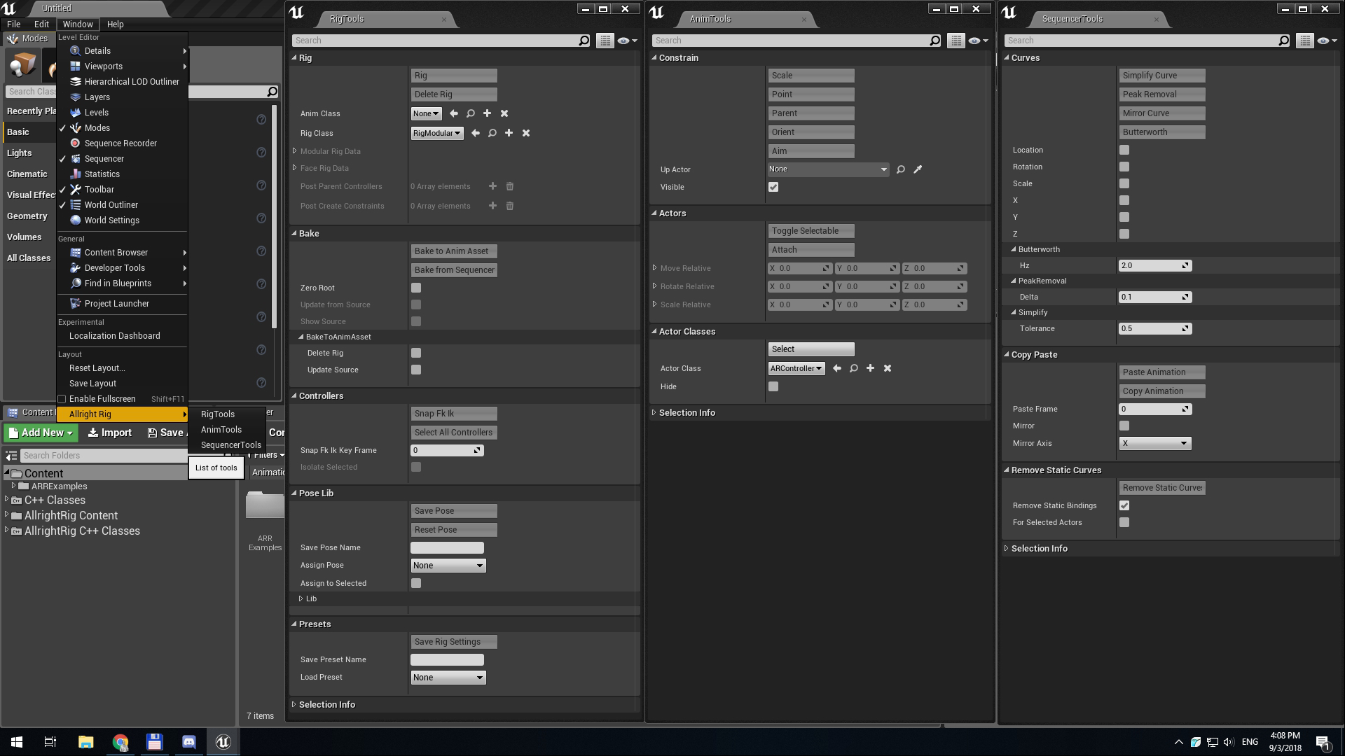Toggle the Remove Static Bindings checkbox
Viewport: 1345px width, 756px height.
pyautogui.click(x=1125, y=505)
